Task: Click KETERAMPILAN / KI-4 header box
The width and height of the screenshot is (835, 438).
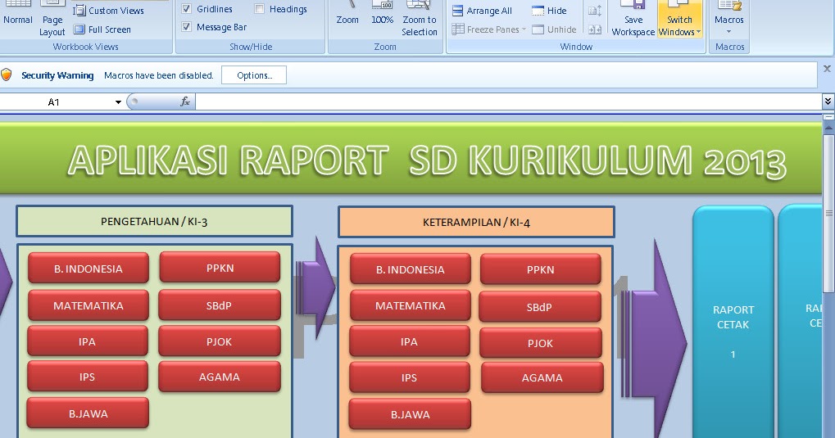Action: [476, 222]
